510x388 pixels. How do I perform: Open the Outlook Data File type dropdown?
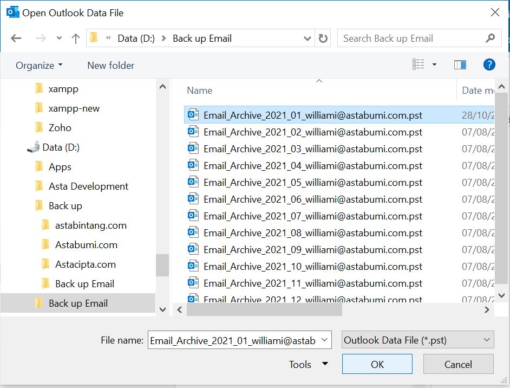tap(418, 340)
